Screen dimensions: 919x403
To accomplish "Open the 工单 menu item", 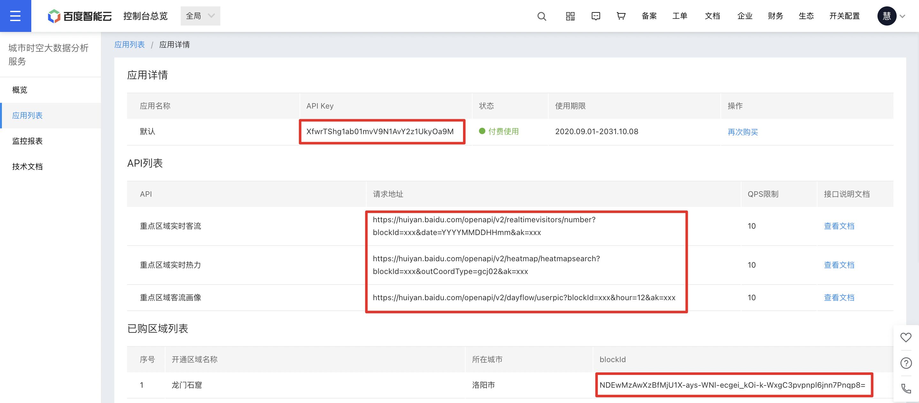I will [680, 16].
